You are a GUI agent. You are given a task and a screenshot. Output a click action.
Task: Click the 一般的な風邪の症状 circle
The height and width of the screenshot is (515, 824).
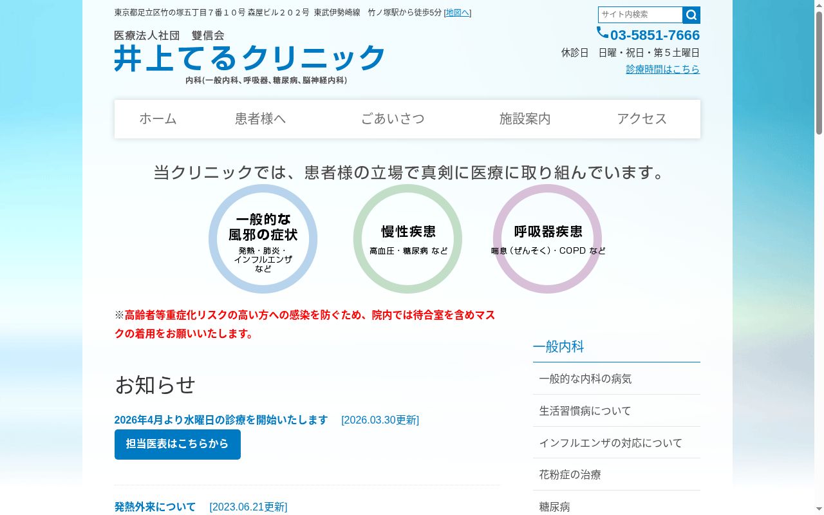click(x=263, y=239)
